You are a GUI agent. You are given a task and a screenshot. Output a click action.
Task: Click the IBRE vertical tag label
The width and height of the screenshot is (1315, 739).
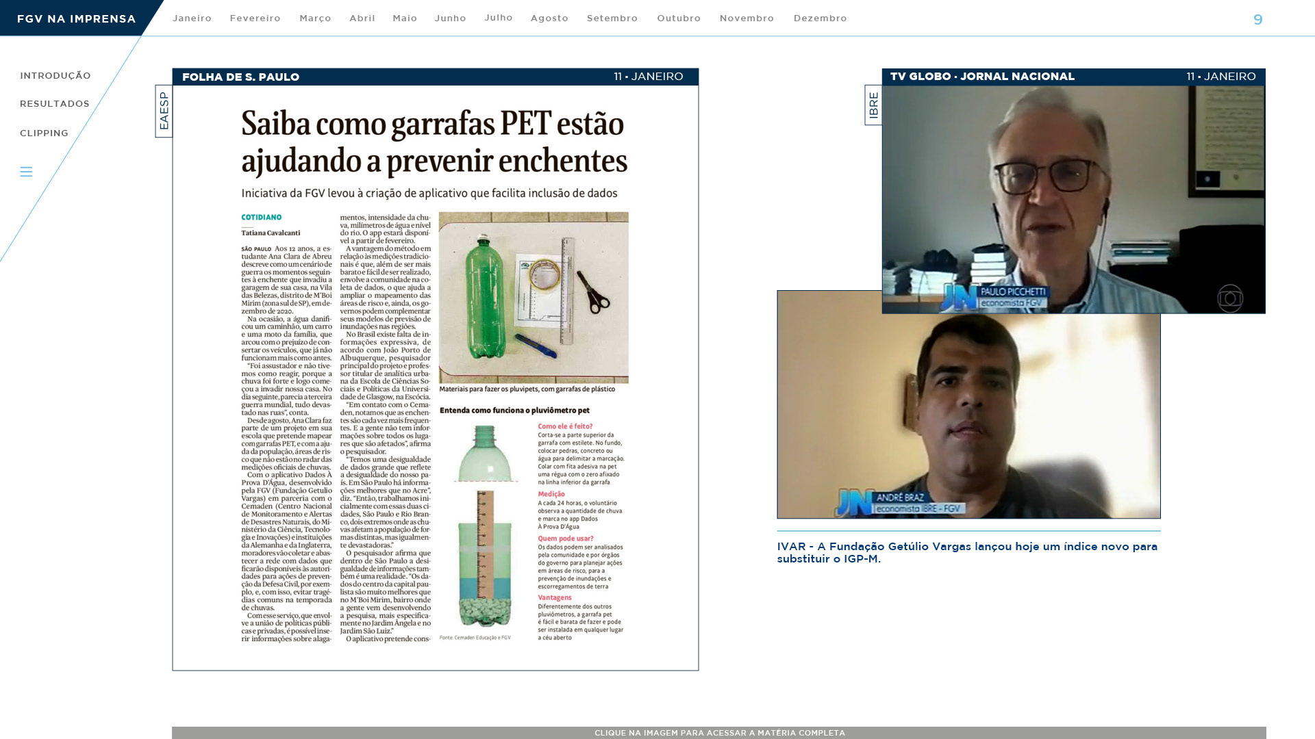click(873, 105)
